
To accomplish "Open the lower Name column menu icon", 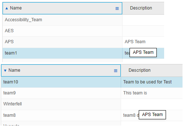I will (x=116, y=71).
